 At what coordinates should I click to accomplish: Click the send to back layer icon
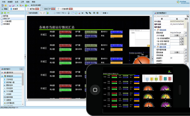pyautogui.click(x=90, y=13)
